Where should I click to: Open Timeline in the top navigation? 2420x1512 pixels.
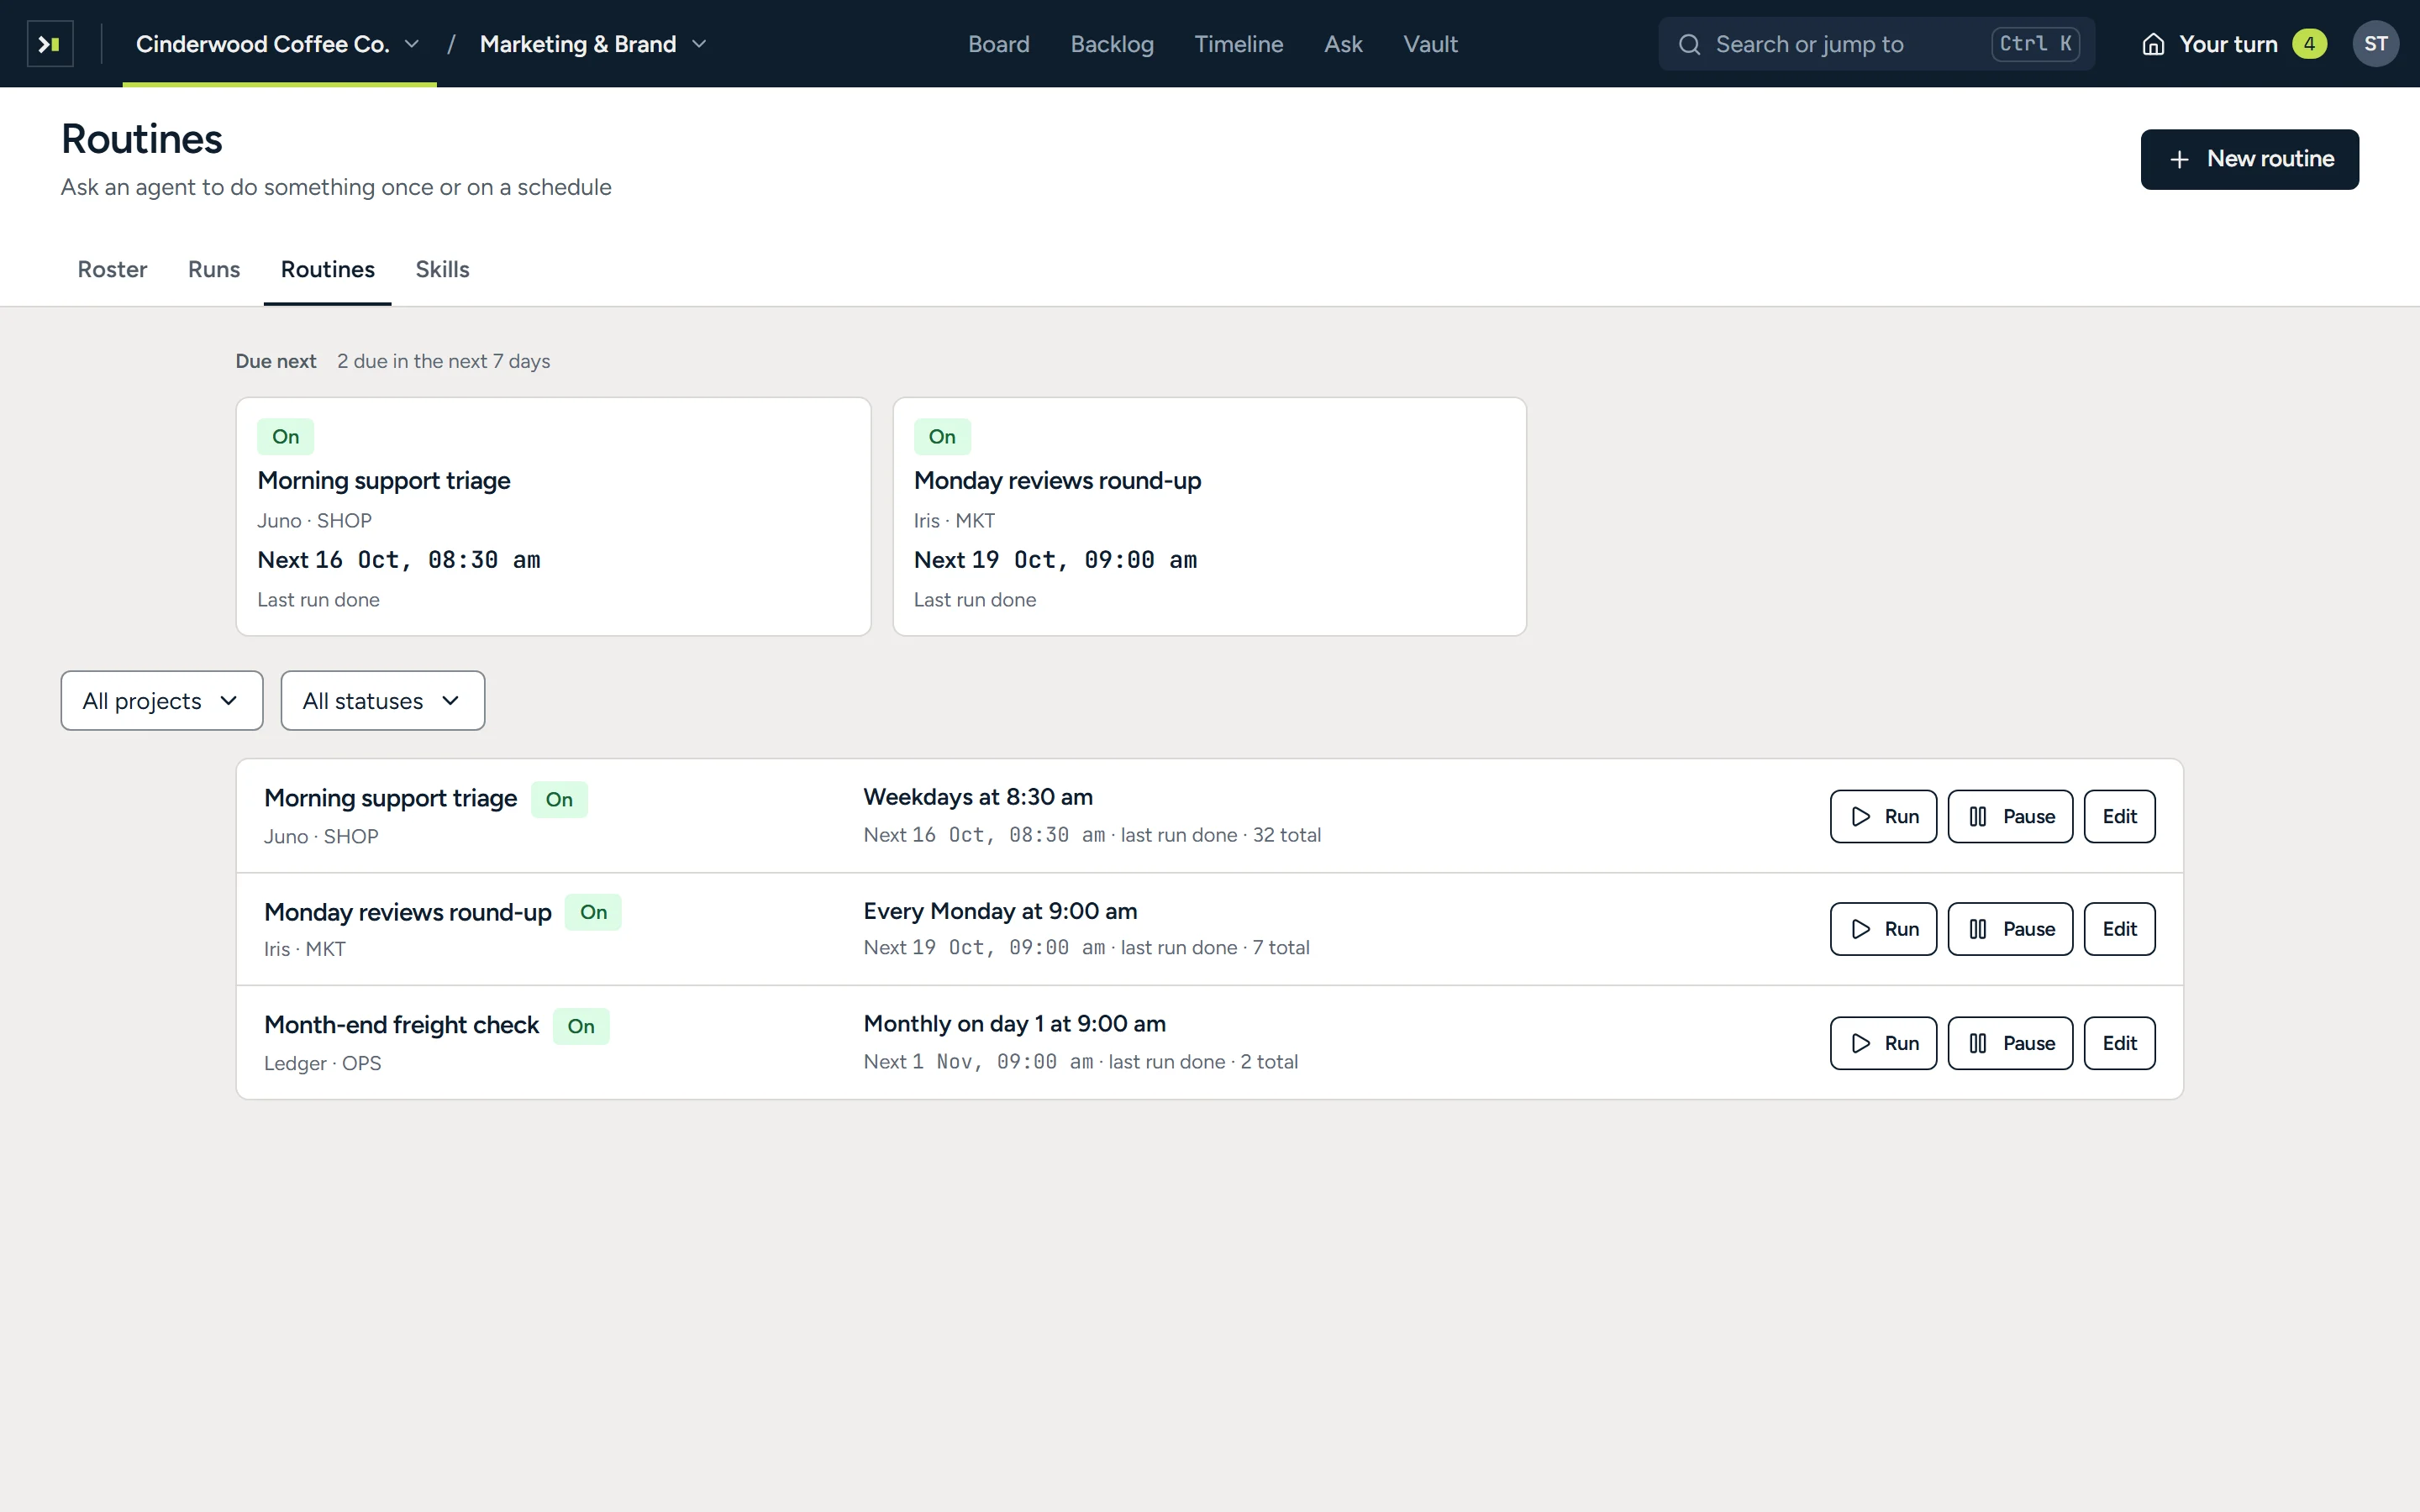point(1239,44)
